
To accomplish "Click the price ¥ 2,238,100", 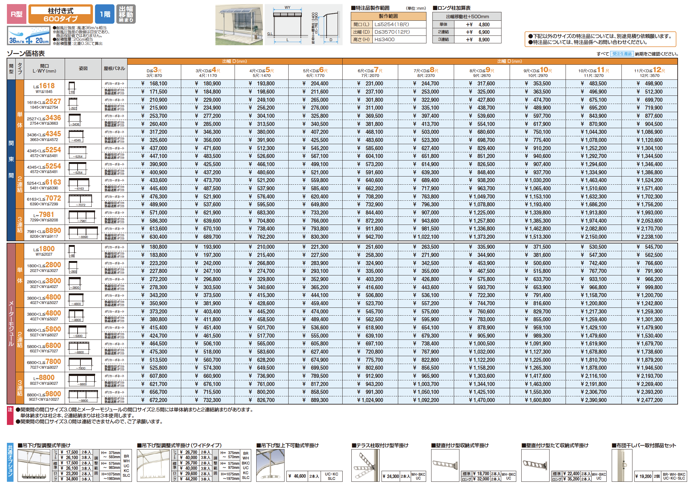I will pos(649,237).
